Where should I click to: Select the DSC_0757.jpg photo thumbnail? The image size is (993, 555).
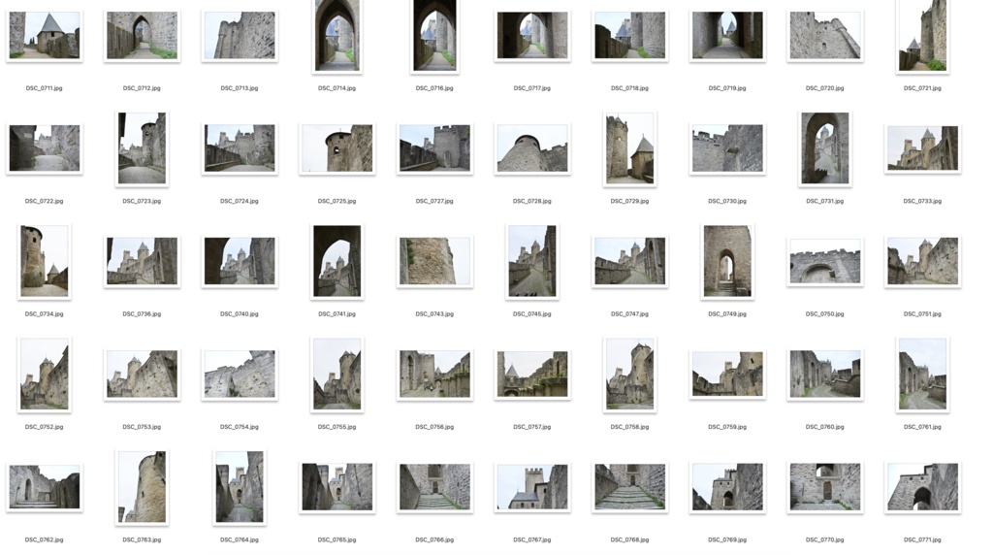(x=532, y=374)
